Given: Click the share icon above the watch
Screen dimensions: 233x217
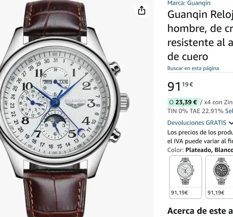Looking at the screenshot, I should tap(142, 11).
